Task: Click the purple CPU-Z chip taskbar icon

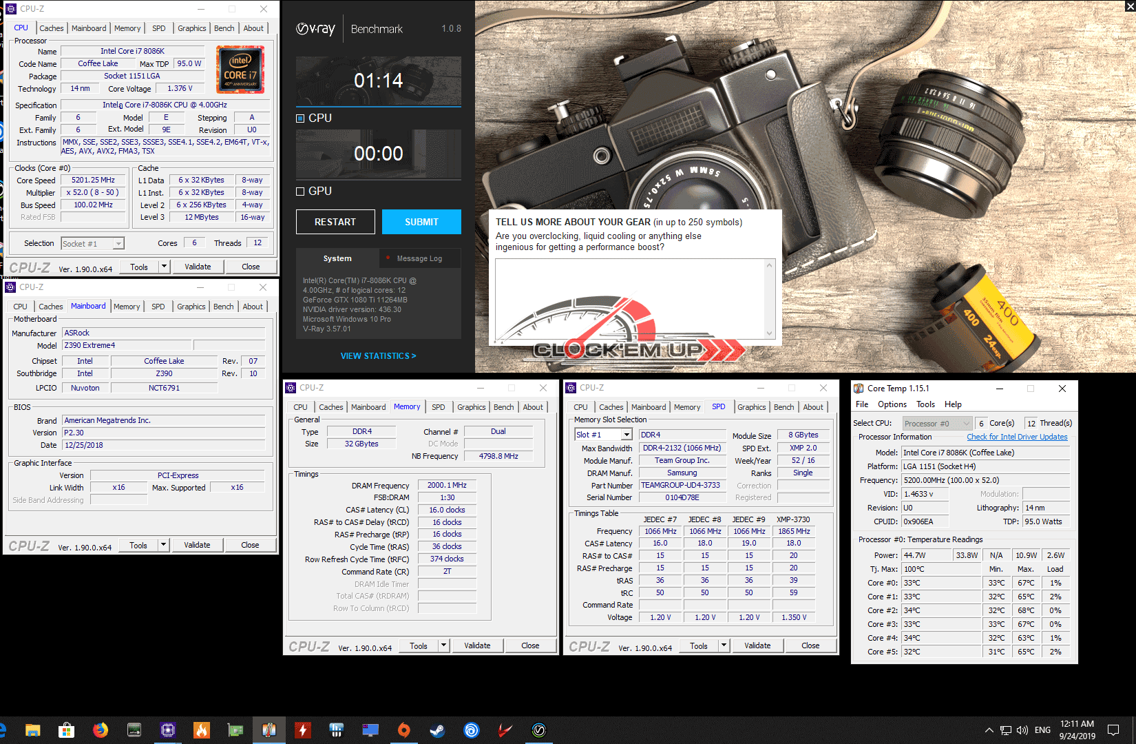Action: tap(167, 730)
